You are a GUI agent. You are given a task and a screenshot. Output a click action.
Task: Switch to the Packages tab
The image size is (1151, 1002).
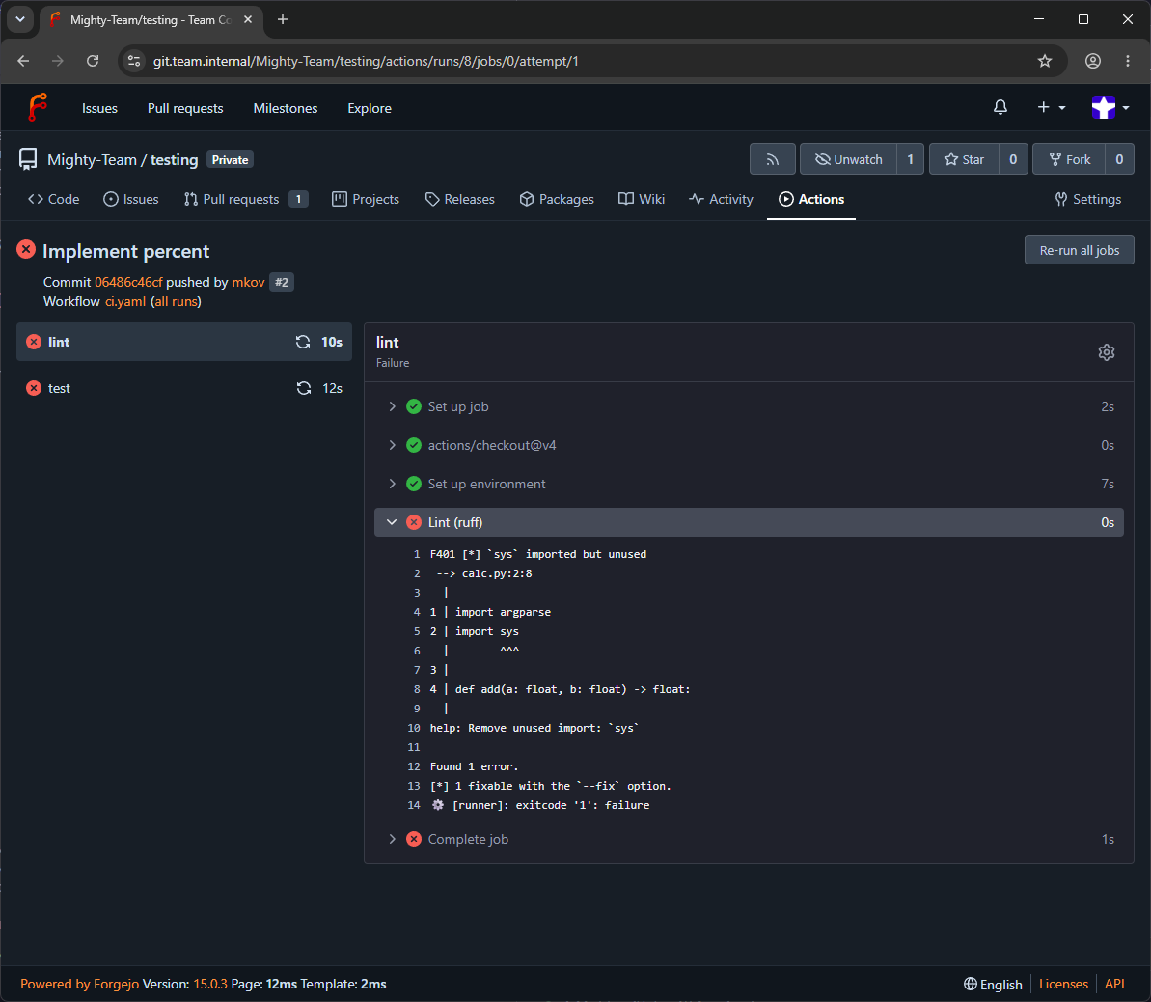click(557, 199)
